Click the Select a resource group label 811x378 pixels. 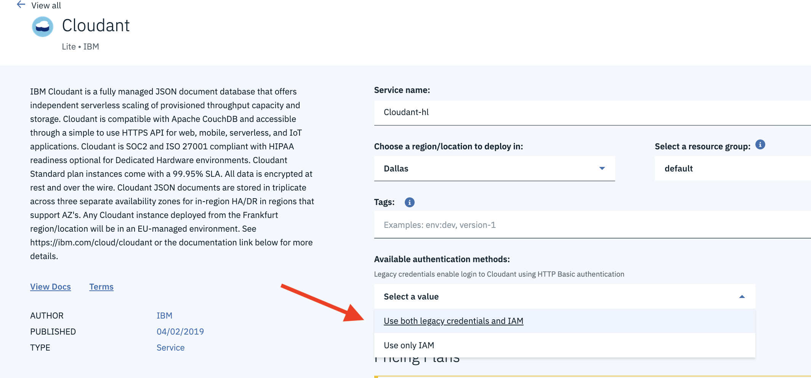[x=702, y=146]
